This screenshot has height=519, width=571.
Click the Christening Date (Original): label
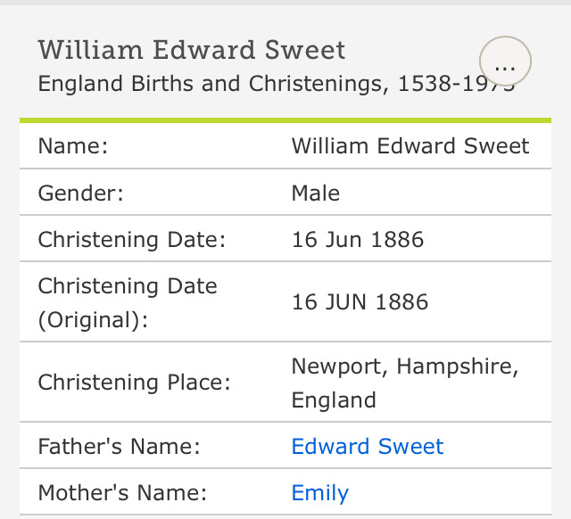(128, 301)
